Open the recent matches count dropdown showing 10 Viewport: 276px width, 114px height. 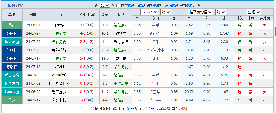tap(105, 5)
